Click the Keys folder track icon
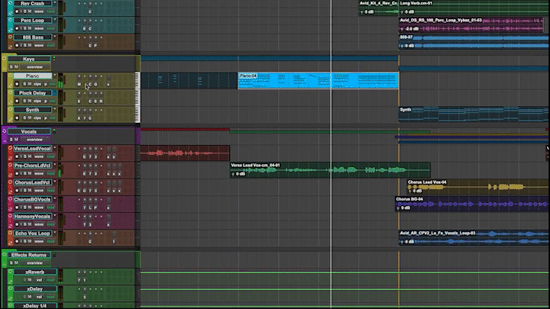The height and width of the screenshot is (309, 550). [x=5, y=58]
